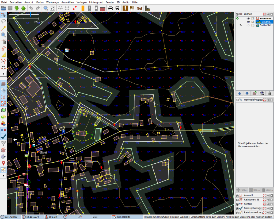Click delete layer trash icon
This screenshot has height=219, width=274.
tap(269, 93)
